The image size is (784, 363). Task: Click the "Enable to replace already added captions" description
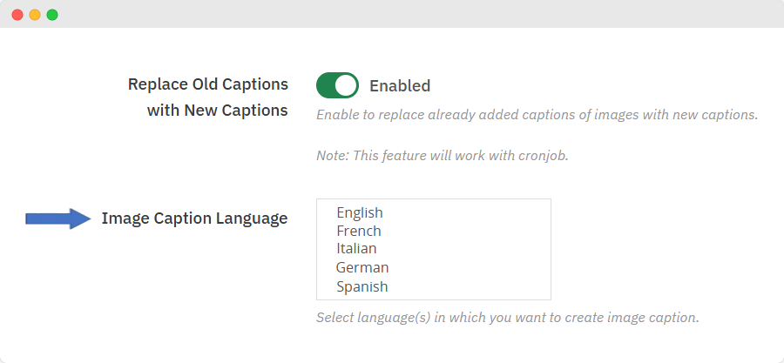[537, 115]
